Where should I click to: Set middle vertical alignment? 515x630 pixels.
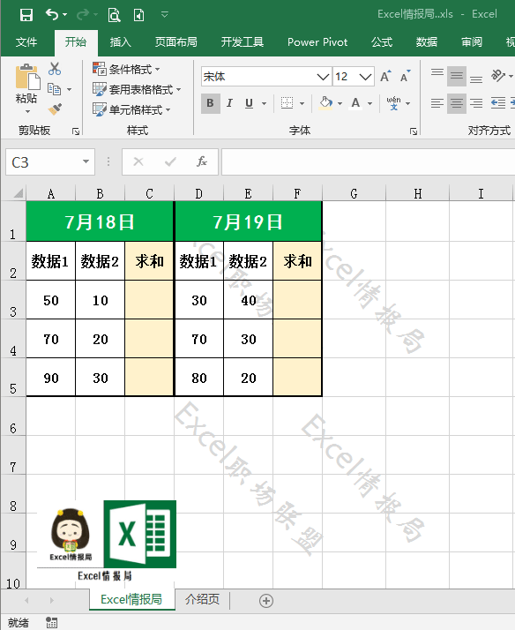point(457,76)
